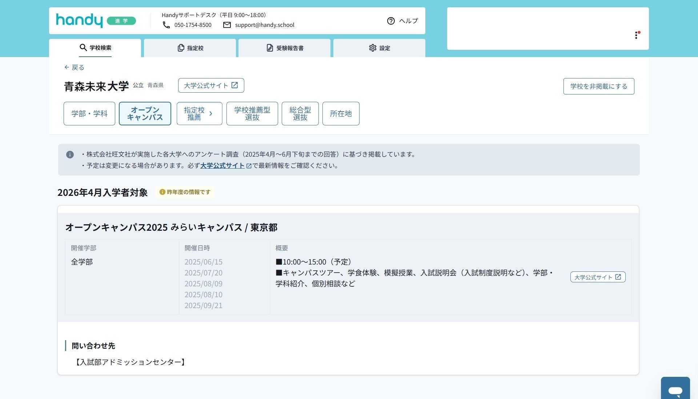Click the mail envelope icon

click(227, 25)
